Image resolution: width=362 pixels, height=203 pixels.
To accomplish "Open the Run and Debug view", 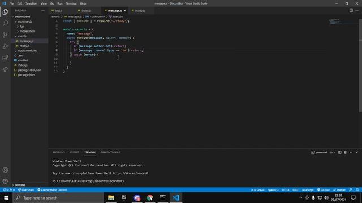I will (5, 46).
